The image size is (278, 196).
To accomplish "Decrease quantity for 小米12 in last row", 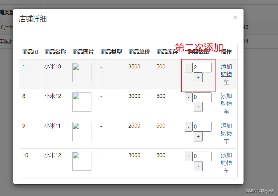I will point(188,156).
